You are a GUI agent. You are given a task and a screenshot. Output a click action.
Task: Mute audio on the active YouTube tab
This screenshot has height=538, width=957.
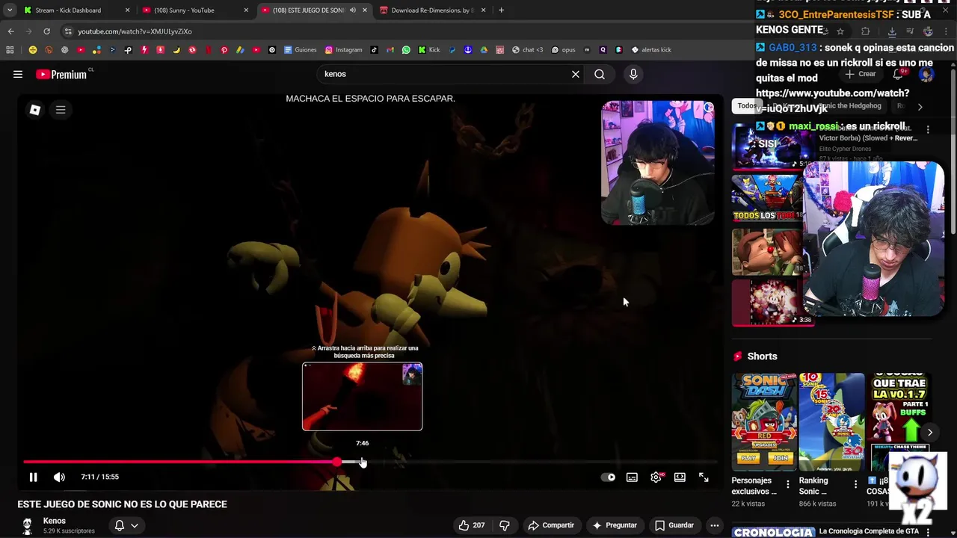(352, 10)
